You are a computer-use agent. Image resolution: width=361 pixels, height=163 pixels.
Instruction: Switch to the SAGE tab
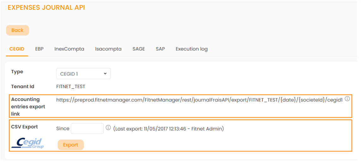tap(139, 49)
